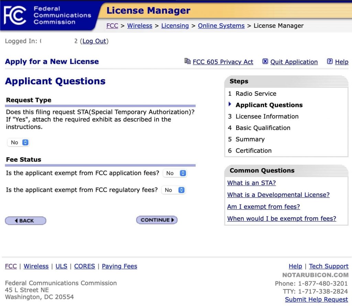Go to FCC in the breadcrumb
352x306 pixels.
[112, 26]
